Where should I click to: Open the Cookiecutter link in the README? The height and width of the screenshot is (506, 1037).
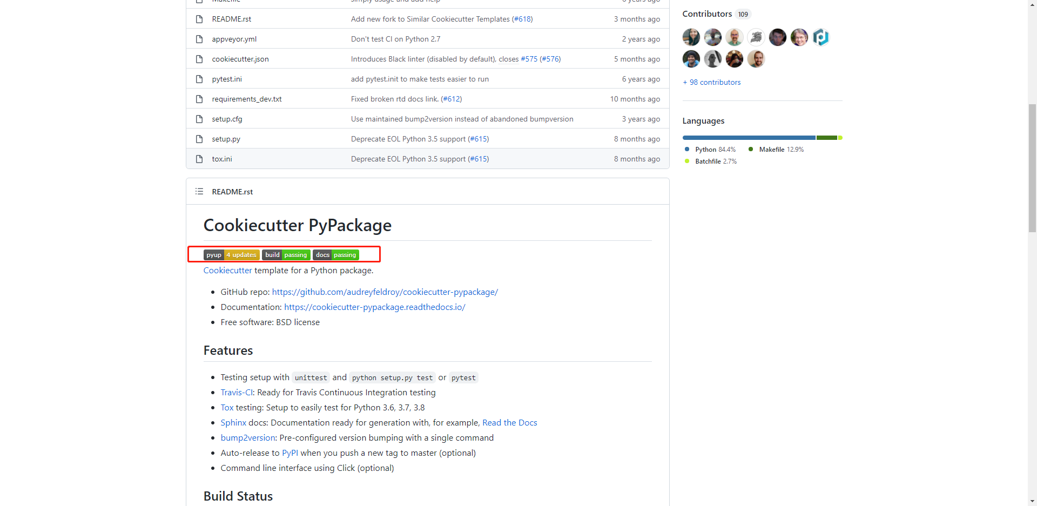point(227,270)
